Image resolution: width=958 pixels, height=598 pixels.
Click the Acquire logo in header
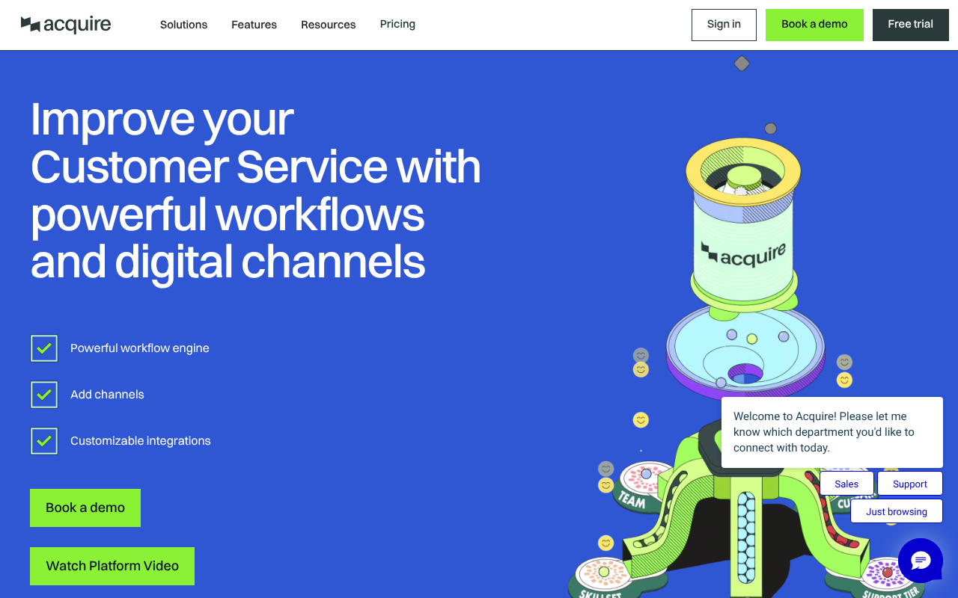click(x=66, y=25)
